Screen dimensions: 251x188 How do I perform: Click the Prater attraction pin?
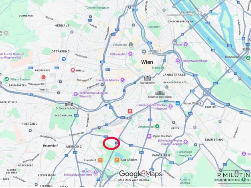coord(185,44)
